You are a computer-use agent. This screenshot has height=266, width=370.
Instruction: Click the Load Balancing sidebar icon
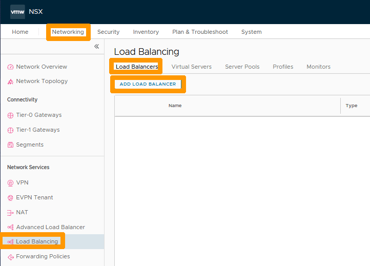pyautogui.click(x=10, y=242)
